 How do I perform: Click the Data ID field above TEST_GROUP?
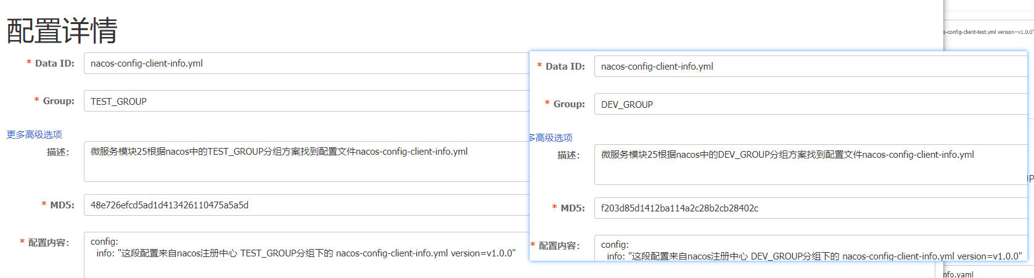point(305,63)
